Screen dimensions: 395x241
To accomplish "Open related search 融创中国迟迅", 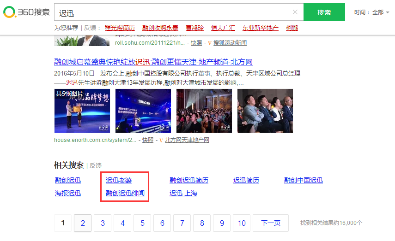I will coord(304,180).
